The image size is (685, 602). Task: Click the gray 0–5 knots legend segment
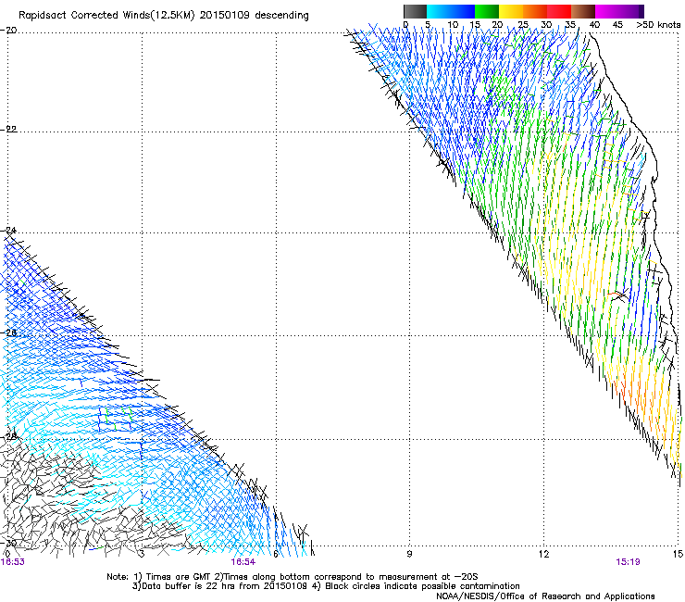click(x=415, y=11)
